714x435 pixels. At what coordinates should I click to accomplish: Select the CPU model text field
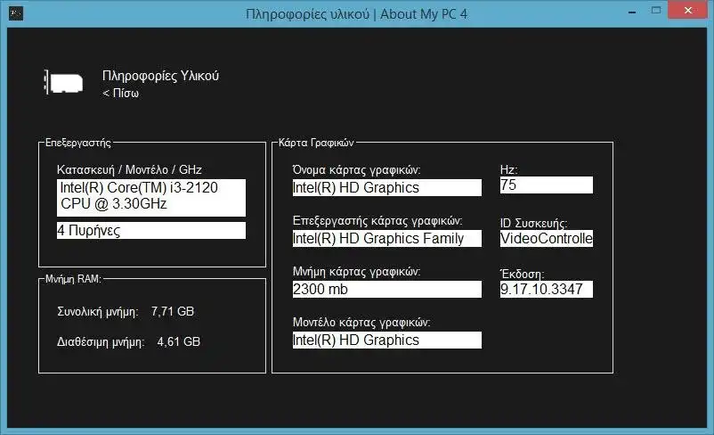151,197
